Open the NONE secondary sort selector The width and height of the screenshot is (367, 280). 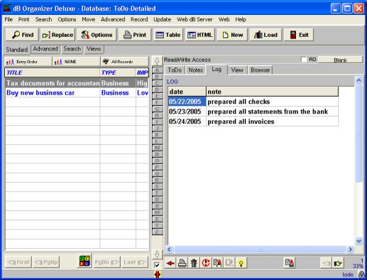76,62
